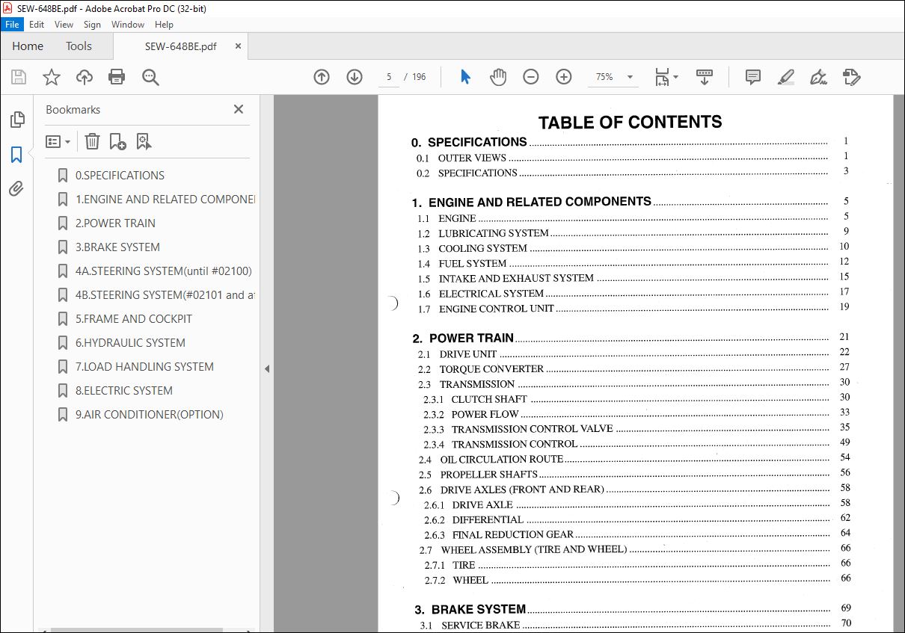Click the TRANSMISSION CONTROL VALVE entry
The width and height of the screenshot is (905, 633).
532,429
